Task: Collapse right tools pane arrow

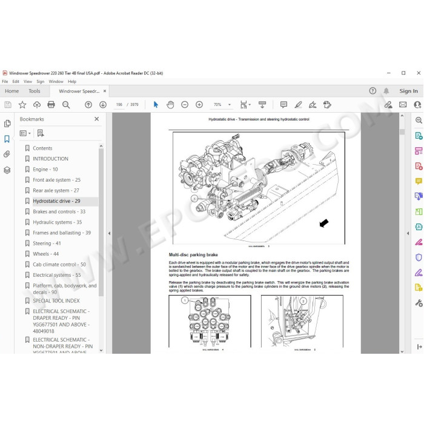Action: coord(408,233)
